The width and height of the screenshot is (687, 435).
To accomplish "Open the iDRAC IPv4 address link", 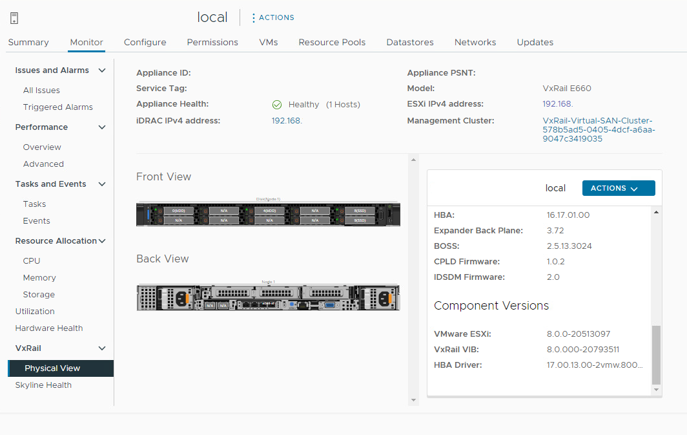I will 287,121.
